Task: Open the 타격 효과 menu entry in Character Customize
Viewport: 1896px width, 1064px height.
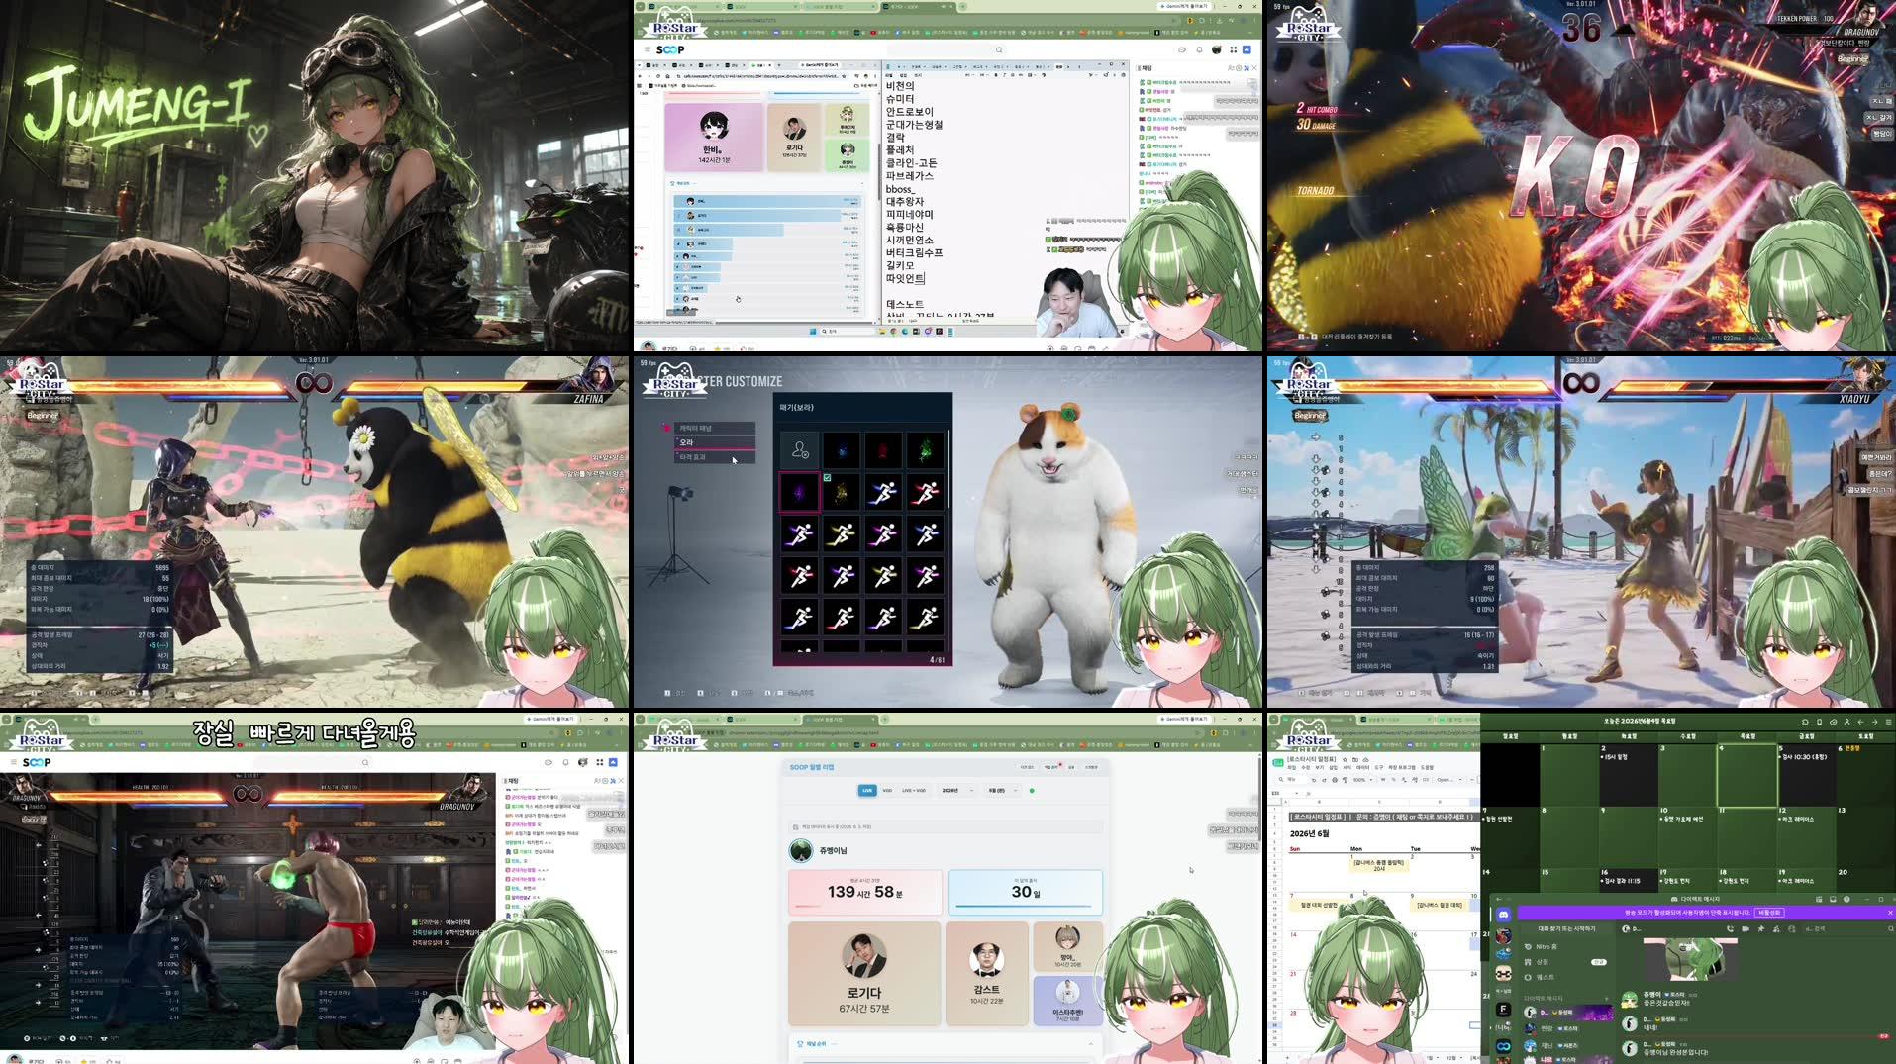Action: coord(715,457)
